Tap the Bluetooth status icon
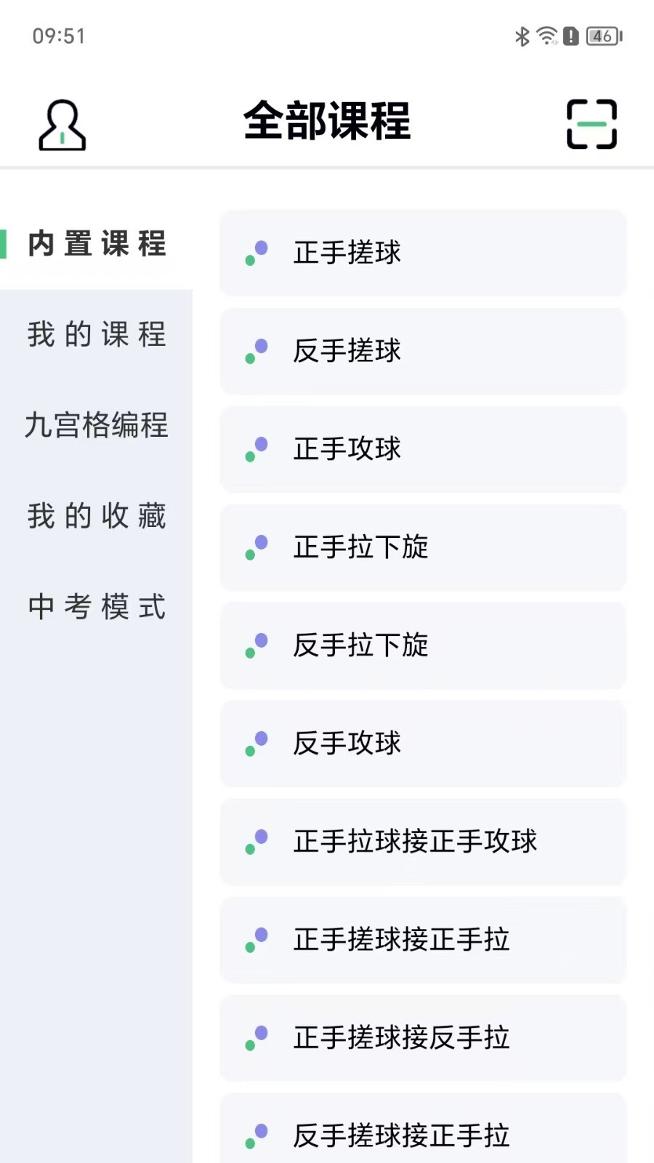Viewport: 654px width, 1163px height. coord(522,36)
